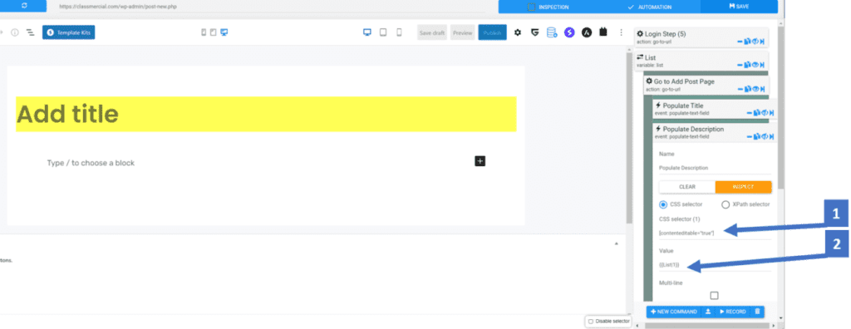This screenshot has height=329, width=851.
Task: Click the CSS selector input field
Action: [x=715, y=233]
